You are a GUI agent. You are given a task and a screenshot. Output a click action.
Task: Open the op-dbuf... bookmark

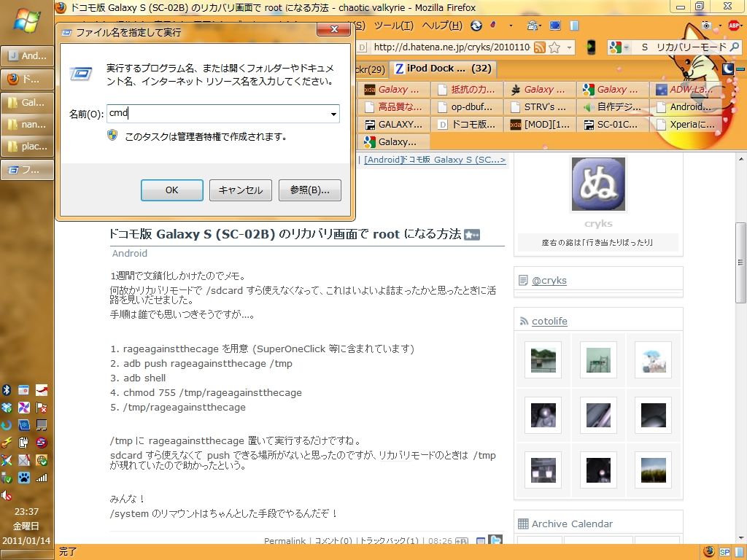point(467,106)
